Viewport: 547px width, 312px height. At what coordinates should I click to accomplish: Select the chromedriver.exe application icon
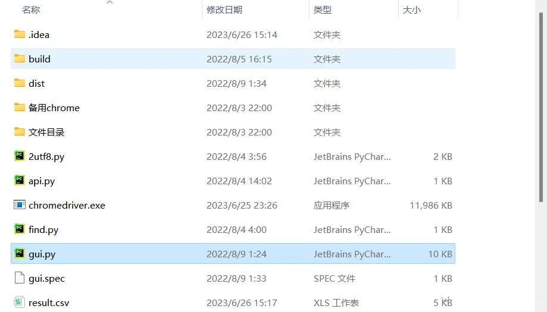click(x=20, y=205)
